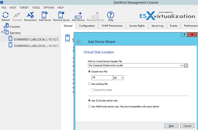Open the HELP menu
Viewport: 198px width, 130px height.
(60, 8)
